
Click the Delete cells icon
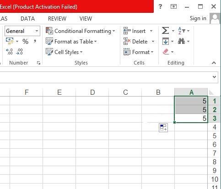127,41
